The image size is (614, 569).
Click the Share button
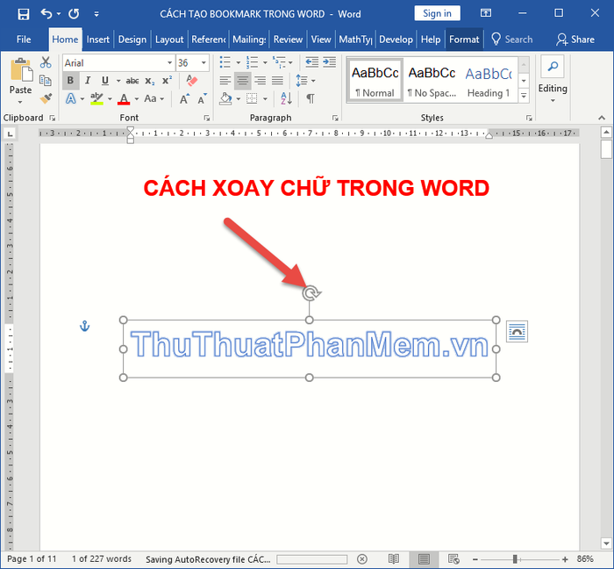coord(575,40)
